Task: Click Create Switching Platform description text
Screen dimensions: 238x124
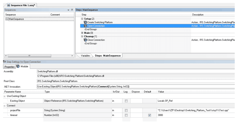Action: 213,22
